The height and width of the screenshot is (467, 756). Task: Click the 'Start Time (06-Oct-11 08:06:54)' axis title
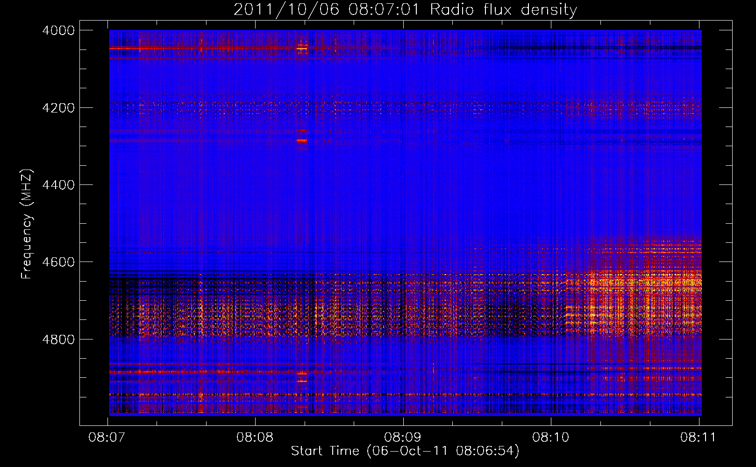tap(405, 451)
